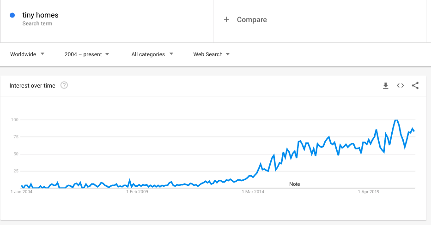Select the 1 Mar 2014 axis label
The image size is (431, 225).
coord(253,192)
